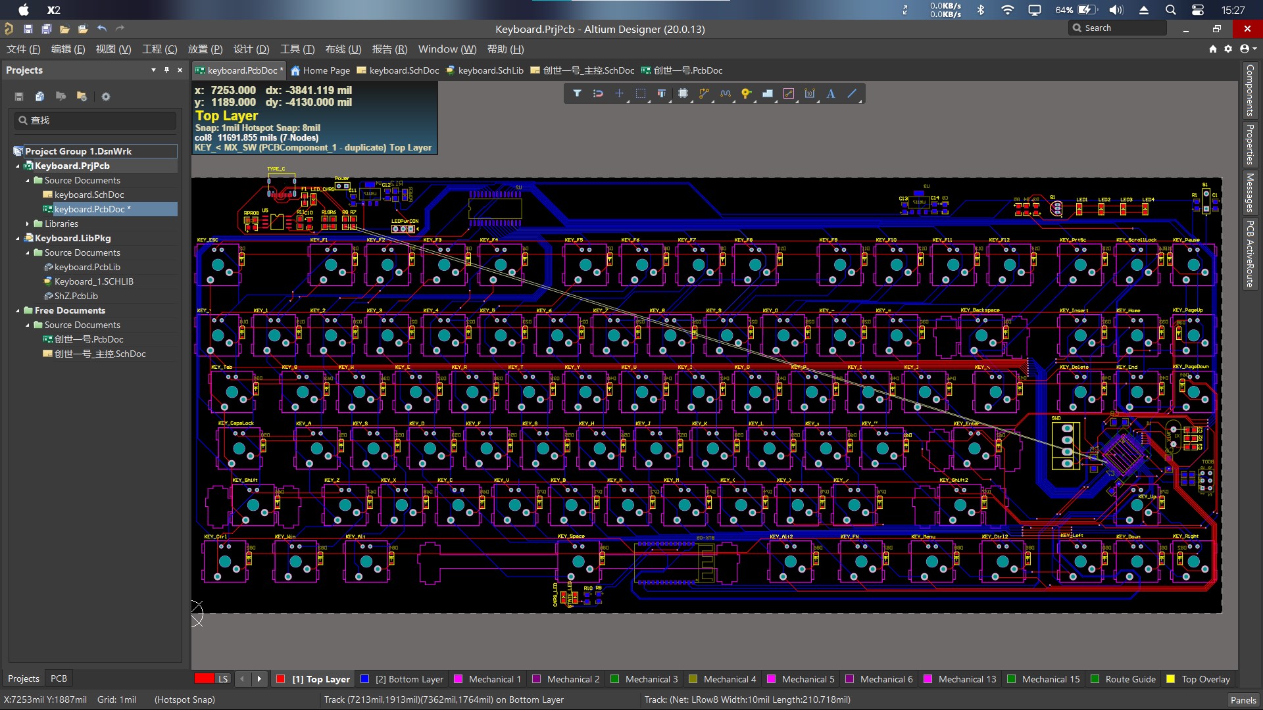Select the move objects crosshair tool
The height and width of the screenshot is (710, 1263).
coord(619,93)
